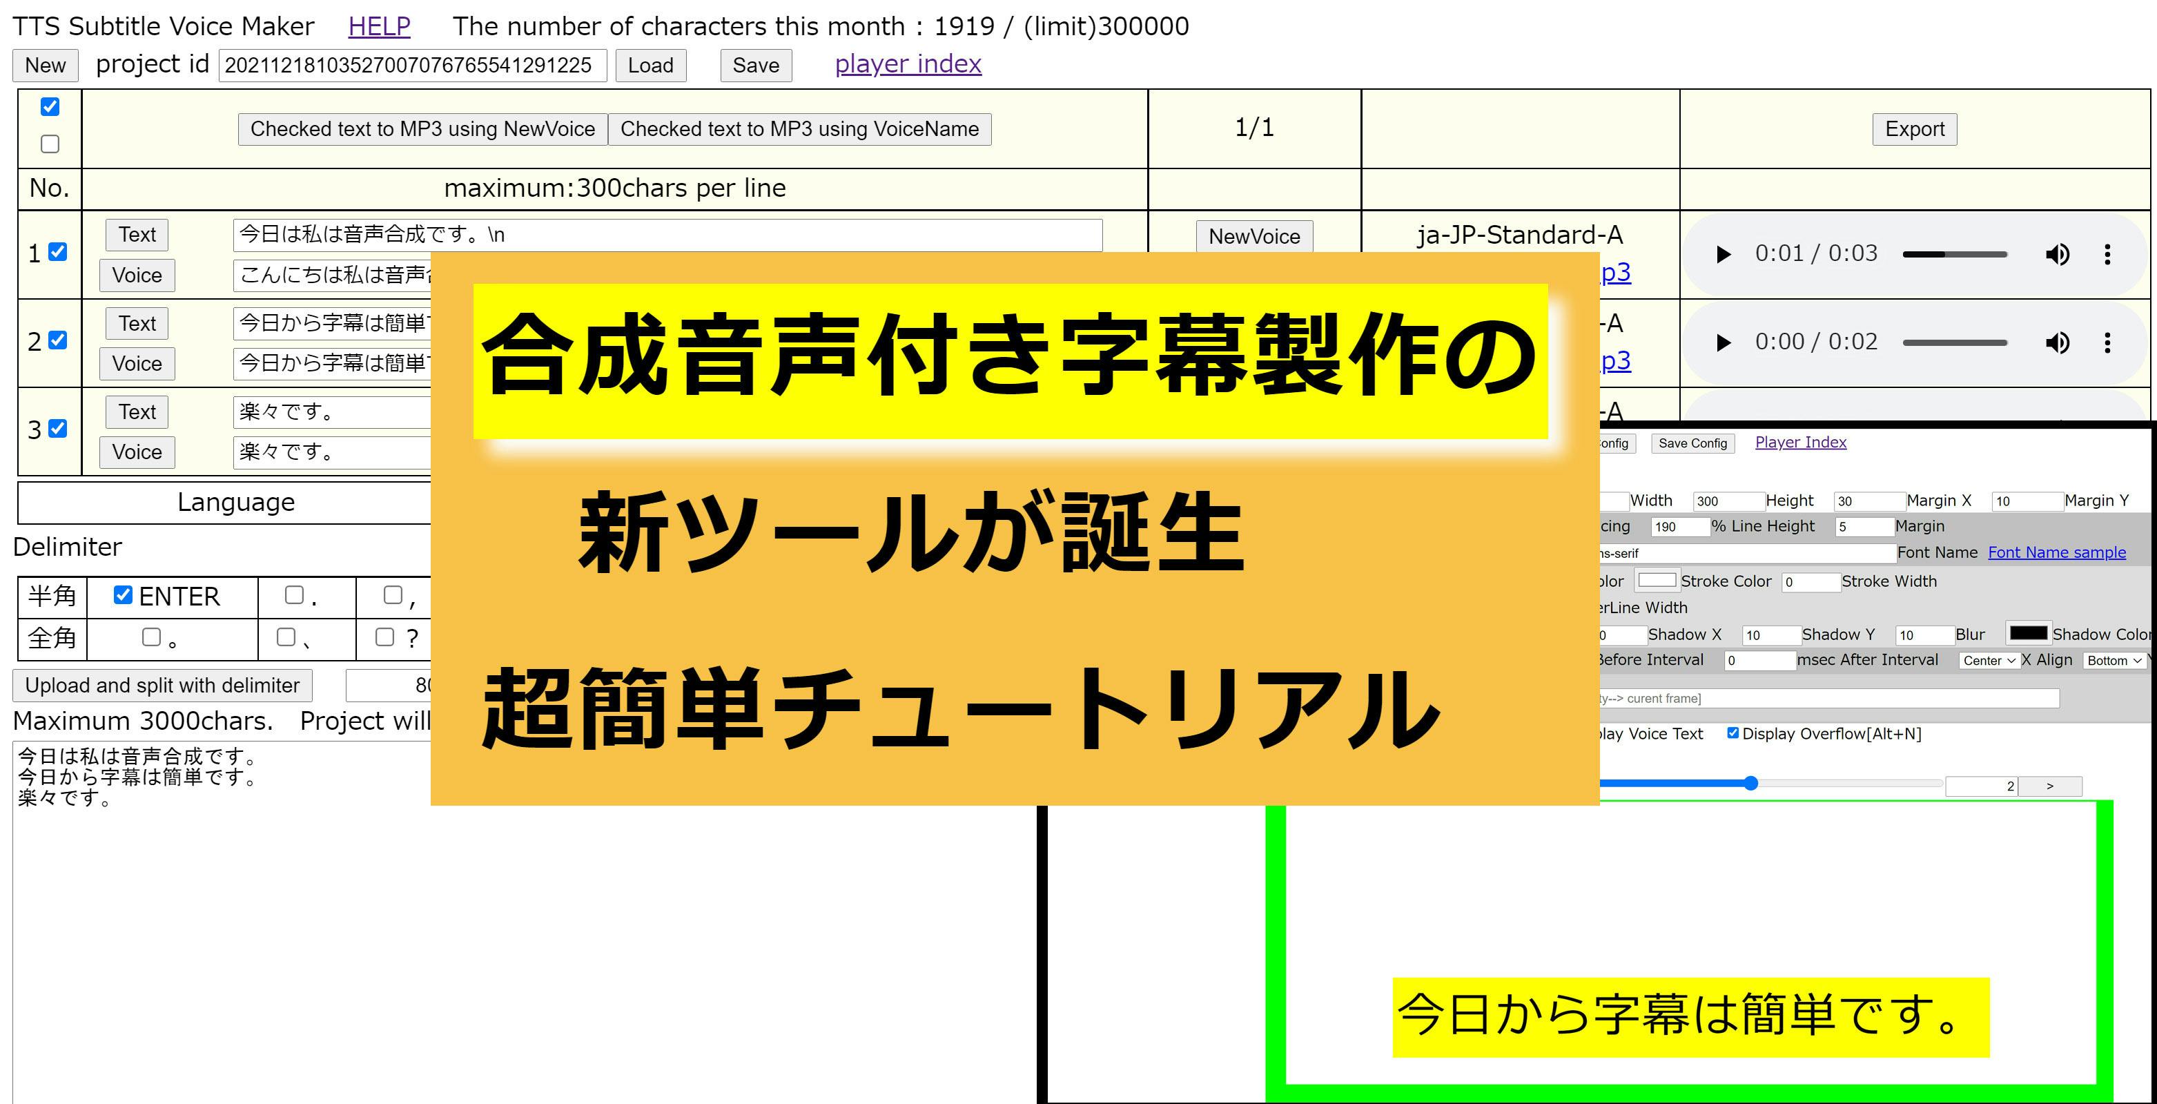Open the player index link
This screenshot has height=1104, width=2157.
(x=908, y=64)
